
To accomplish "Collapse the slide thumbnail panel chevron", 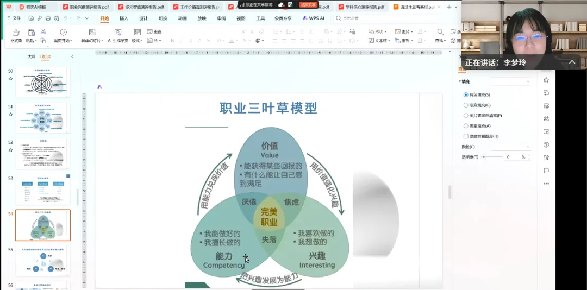I will tap(72, 56).
